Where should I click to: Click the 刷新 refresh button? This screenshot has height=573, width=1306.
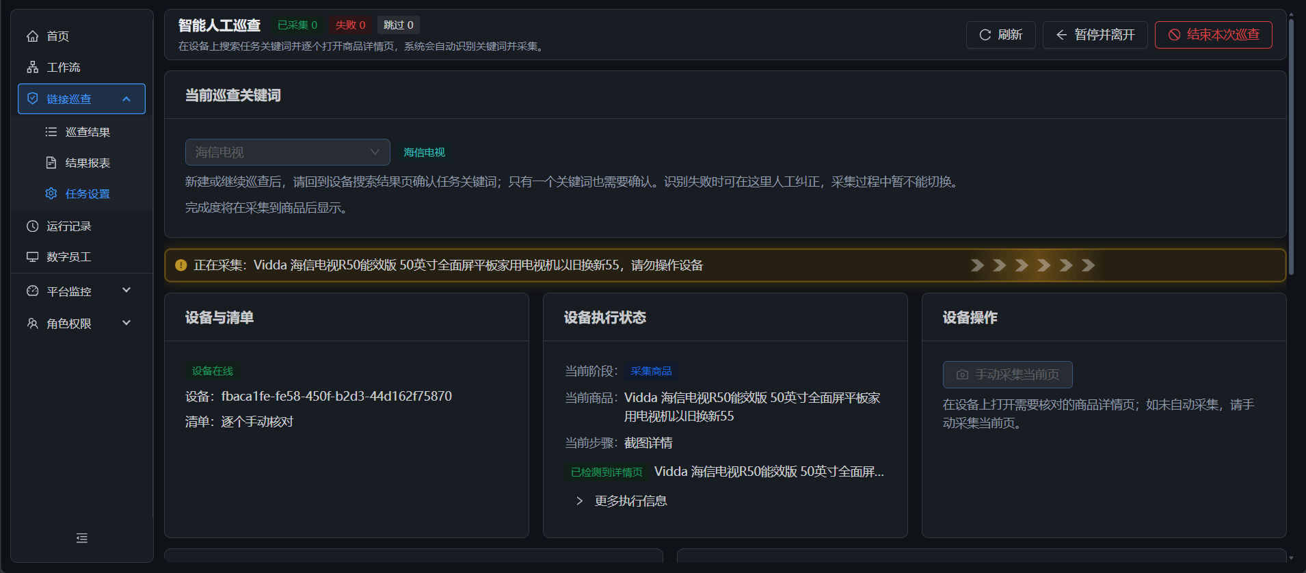tap(1001, 35)
